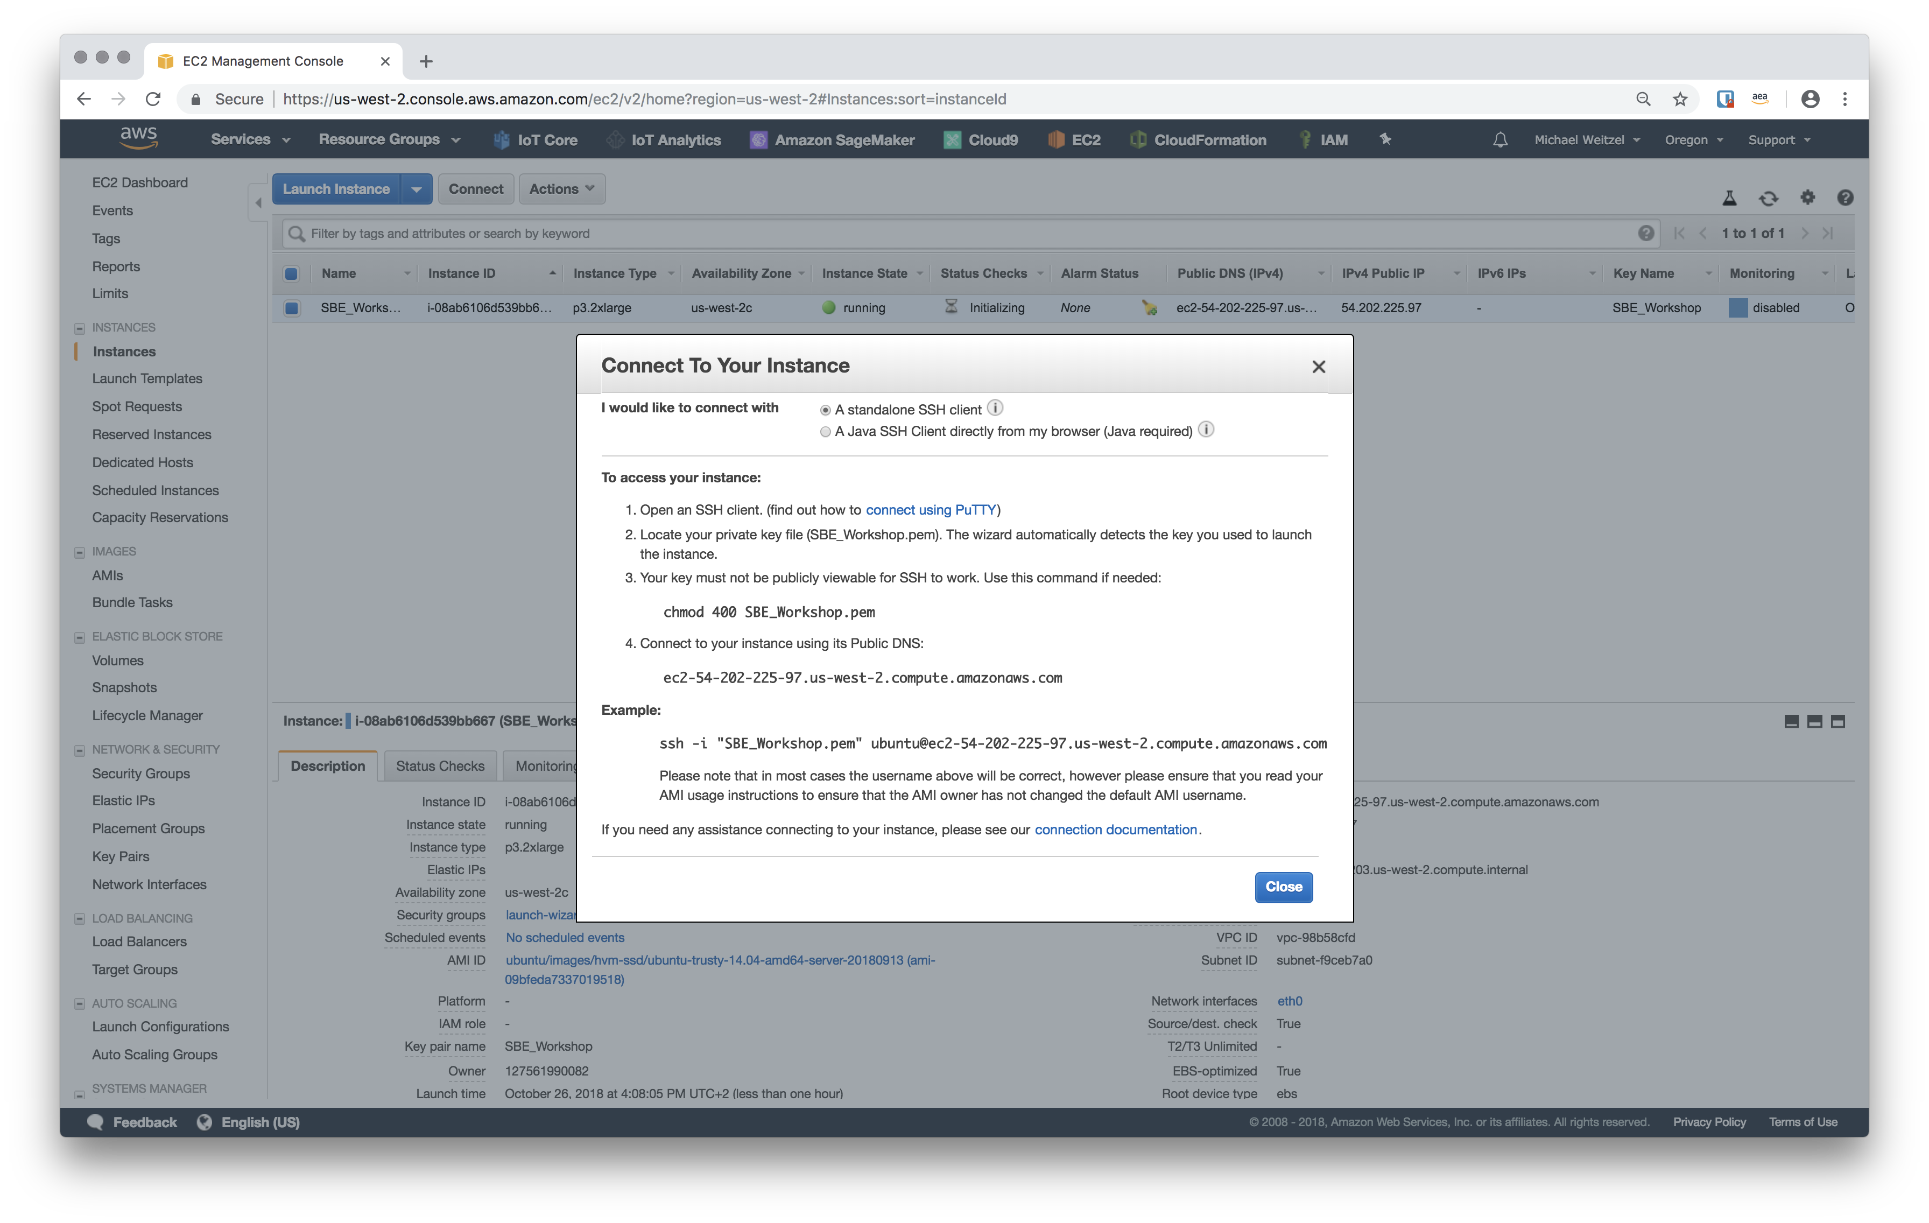1929x1223 pixels.
Task: Open Volumes in sidebar
Action: [118, 660]
